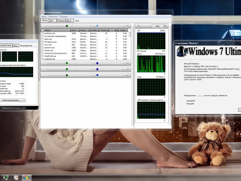
Task: Check the FSCapture.exe process checkbox
Action: 42,42
